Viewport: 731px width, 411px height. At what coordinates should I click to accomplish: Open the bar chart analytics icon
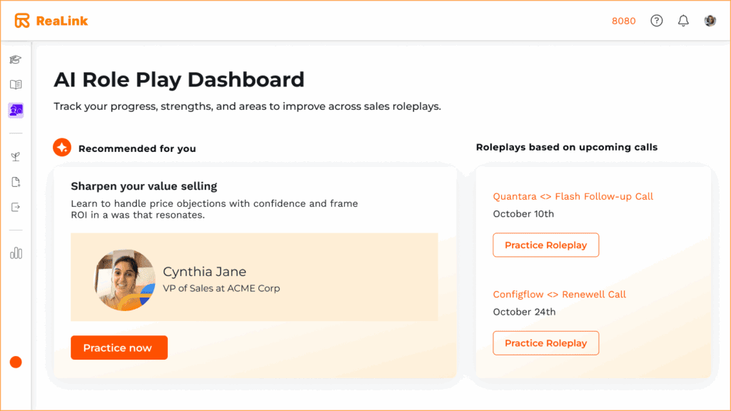(x=16, y=253)
